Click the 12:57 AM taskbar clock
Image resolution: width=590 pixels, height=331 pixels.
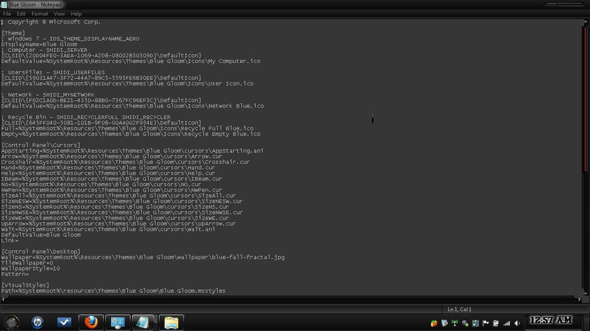(551, 320)
